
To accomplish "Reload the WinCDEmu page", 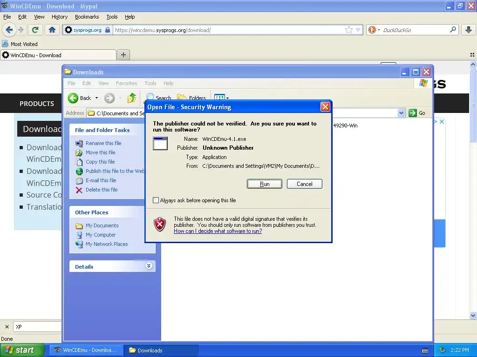I will pyautogui.click(x=35, y=30).
